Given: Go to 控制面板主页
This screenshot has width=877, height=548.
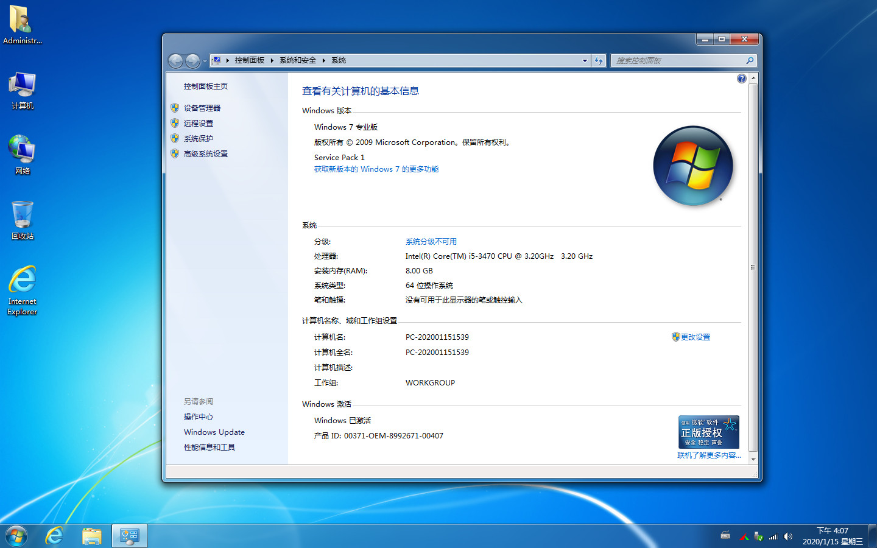Looking at the screenshot, I should [206, 86].
